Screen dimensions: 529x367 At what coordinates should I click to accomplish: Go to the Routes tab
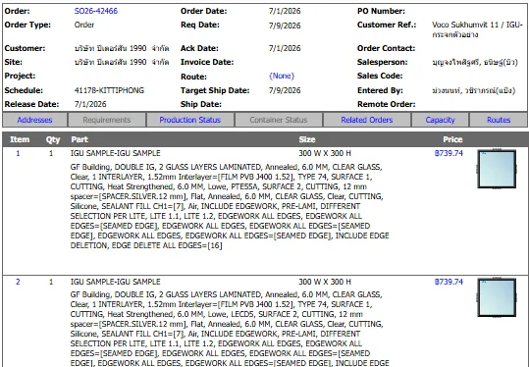click(x=499, y=120)
